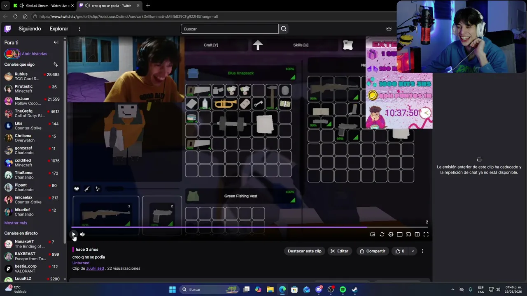Viewport: 527px width, 296px height.
Task: Collapse the Para ti sidebar
Action: pos(56,42)
